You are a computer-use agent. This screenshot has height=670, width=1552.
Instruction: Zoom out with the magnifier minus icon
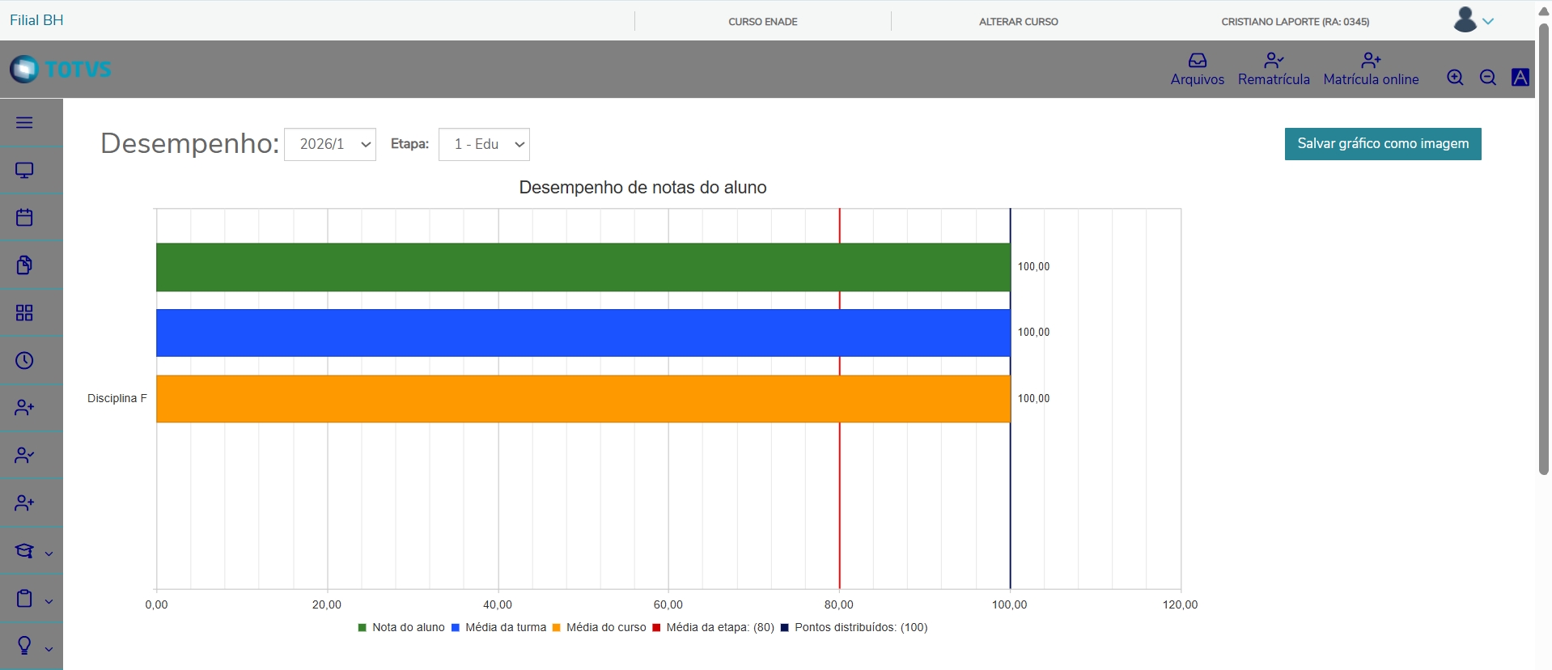click(1487, 77)
